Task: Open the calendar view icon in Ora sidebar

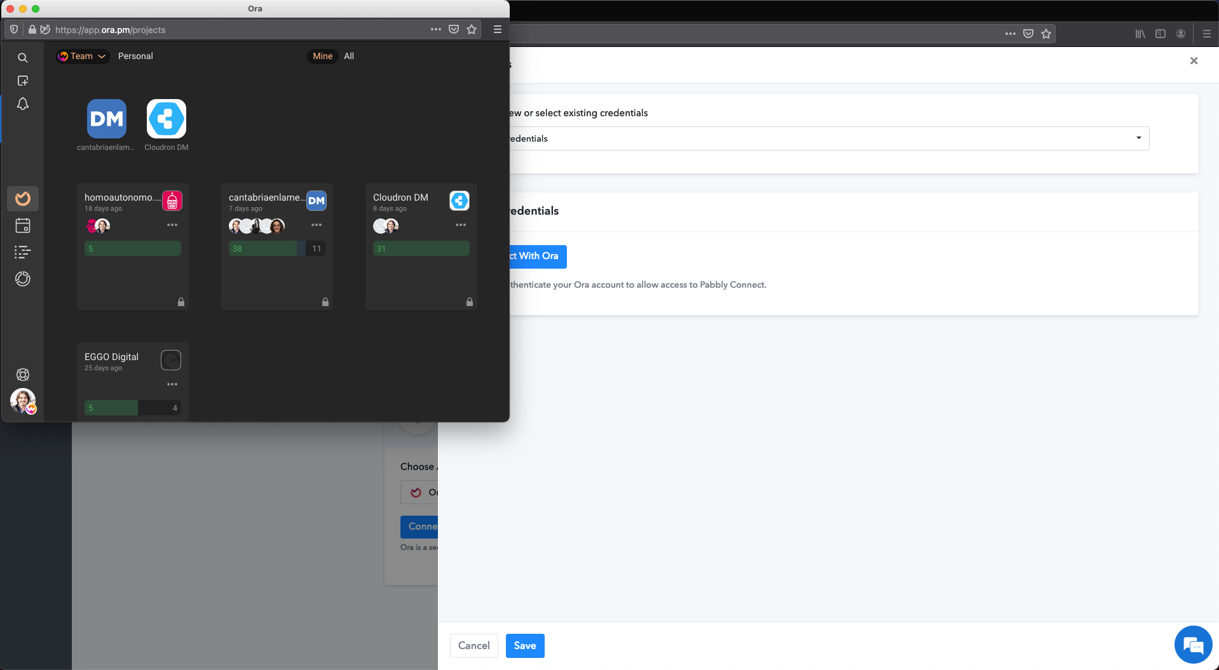Action: (23, 225)
